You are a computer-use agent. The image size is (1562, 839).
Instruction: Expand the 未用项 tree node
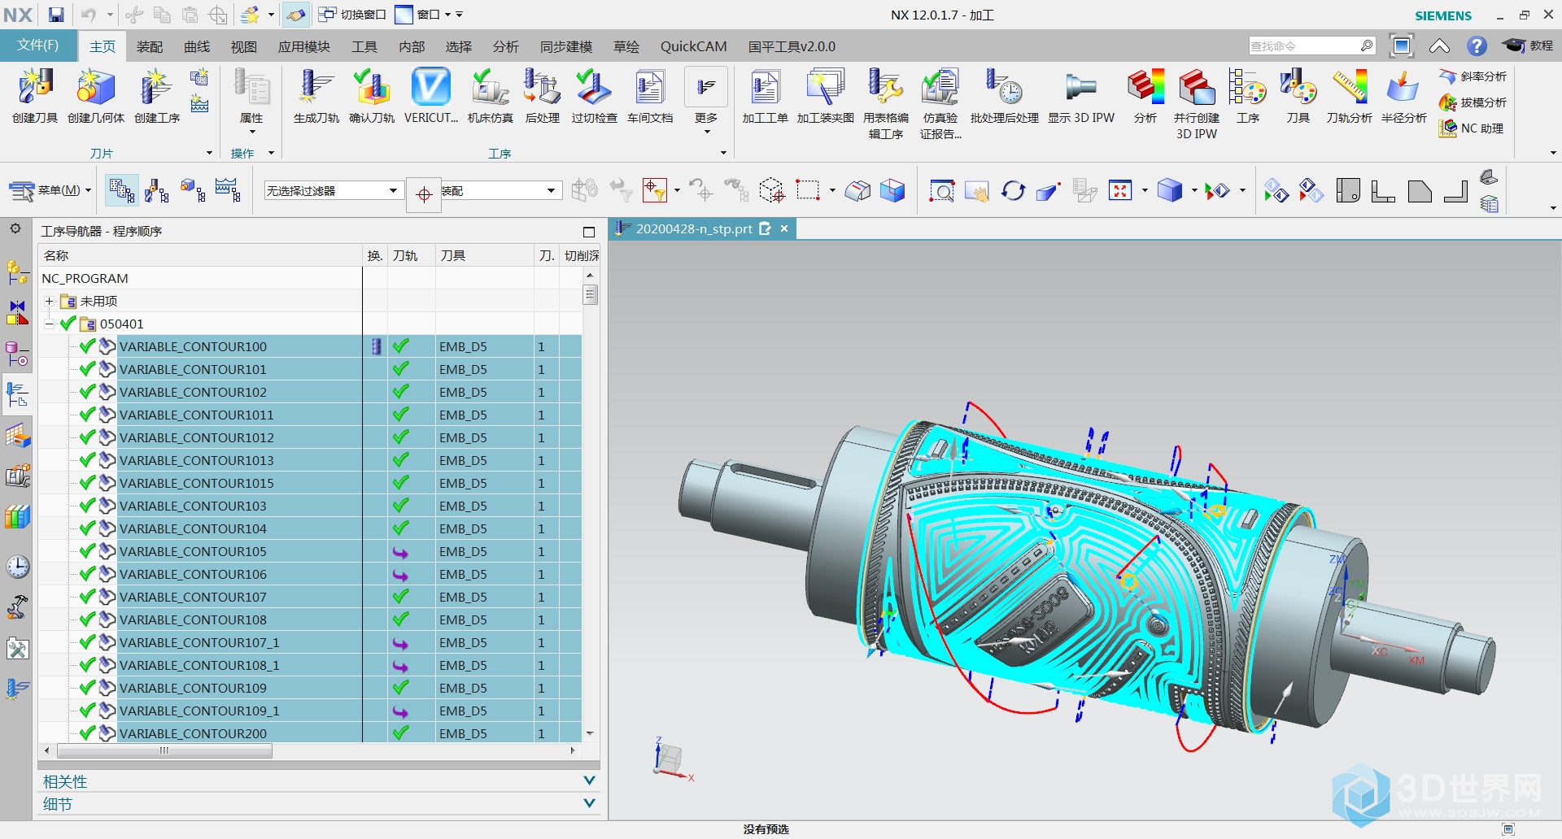click(50, 302)
